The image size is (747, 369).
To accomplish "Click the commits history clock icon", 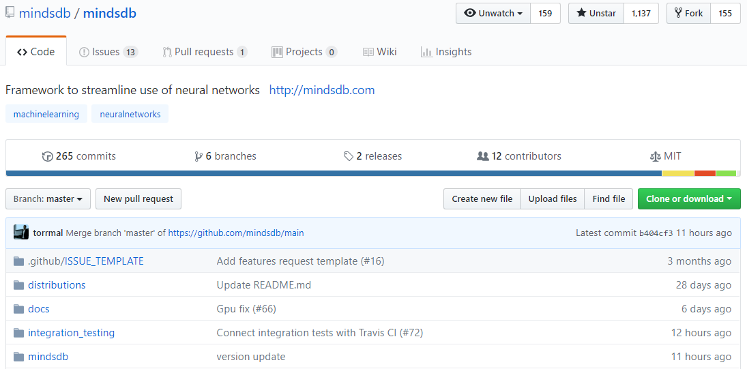I will [x=47, y=156].
